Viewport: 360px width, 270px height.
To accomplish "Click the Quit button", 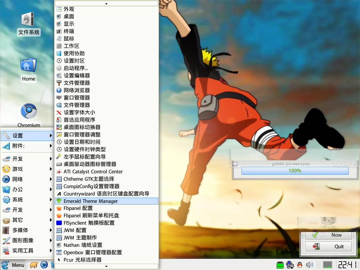I will 328,246.
